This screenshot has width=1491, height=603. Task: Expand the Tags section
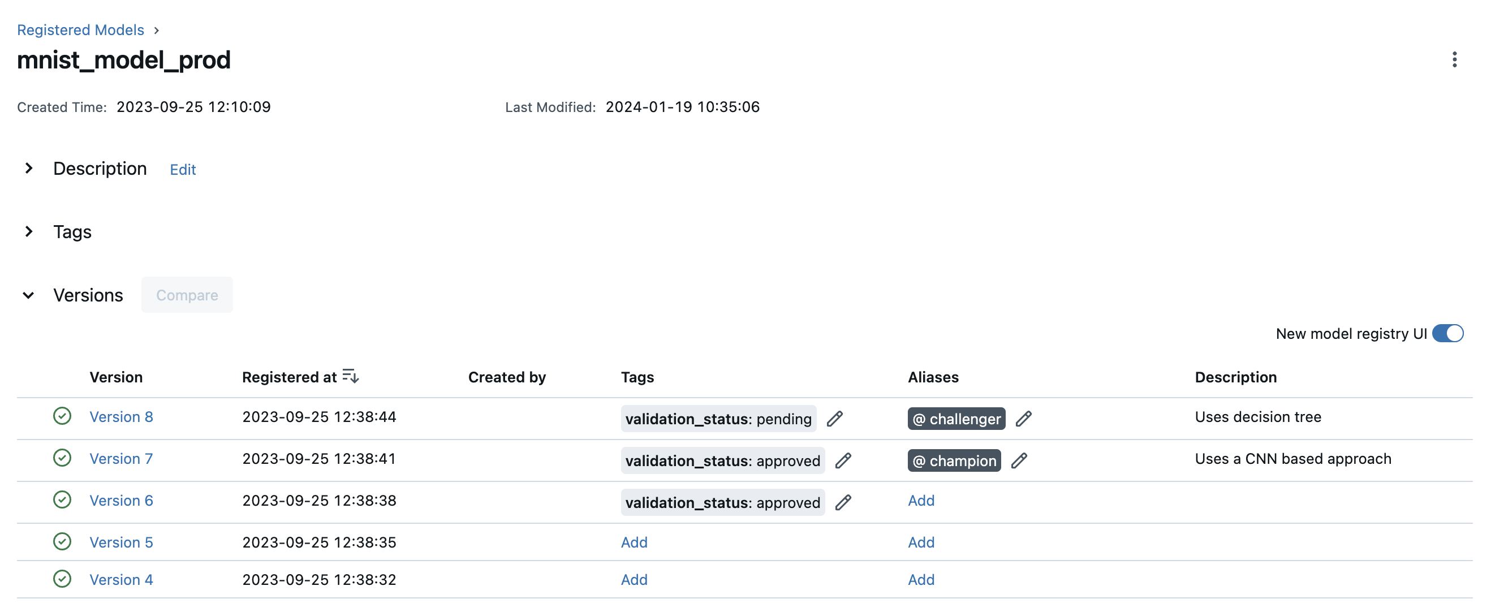[28, 231]
